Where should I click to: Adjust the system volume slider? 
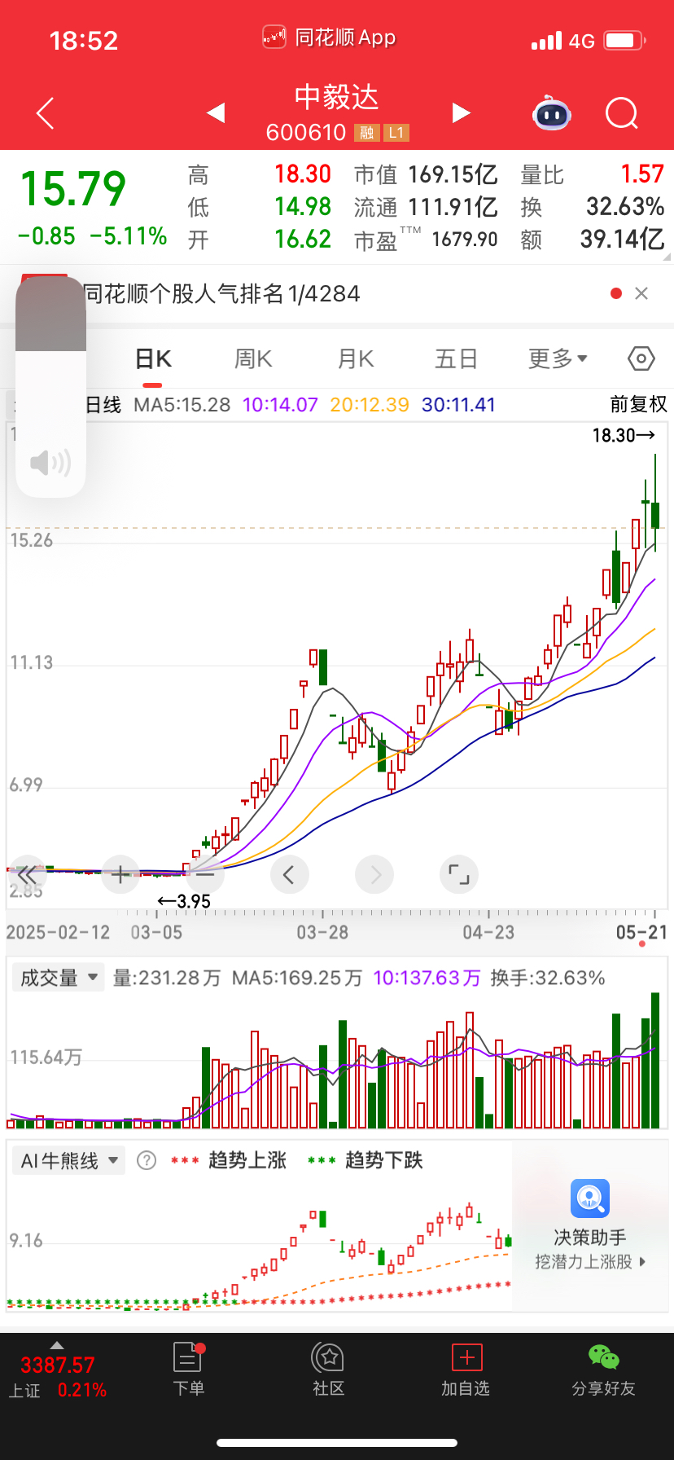50,387
